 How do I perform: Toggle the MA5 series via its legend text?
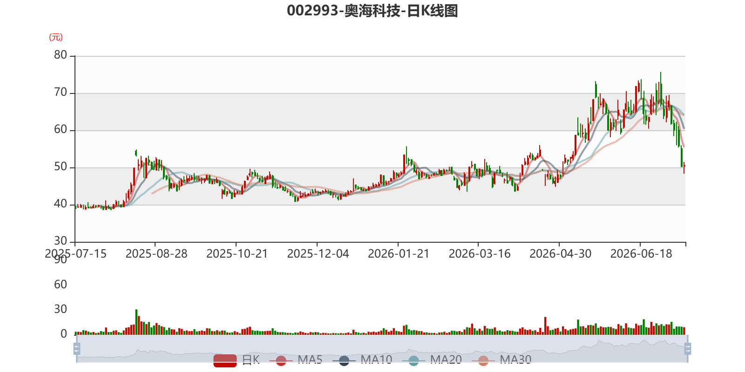point(310,359)
